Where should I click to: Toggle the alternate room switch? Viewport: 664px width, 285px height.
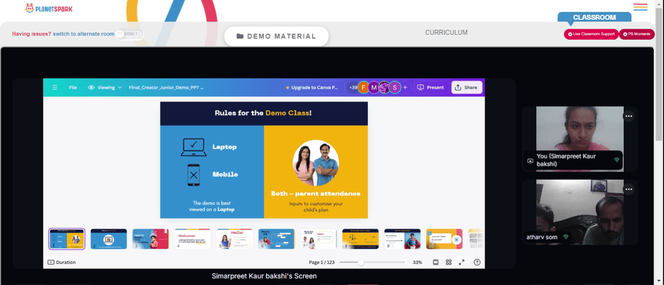click(x=129, y=34)
